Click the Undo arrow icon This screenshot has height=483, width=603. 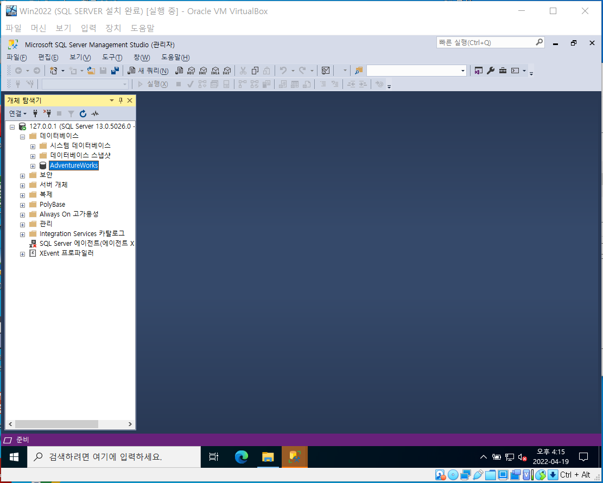(283, 71)
